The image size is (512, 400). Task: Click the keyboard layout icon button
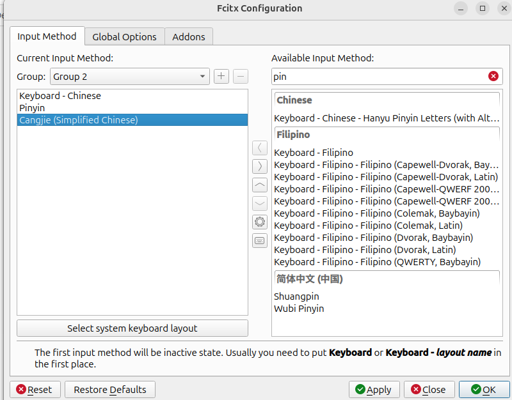click(x=260, y=241)
